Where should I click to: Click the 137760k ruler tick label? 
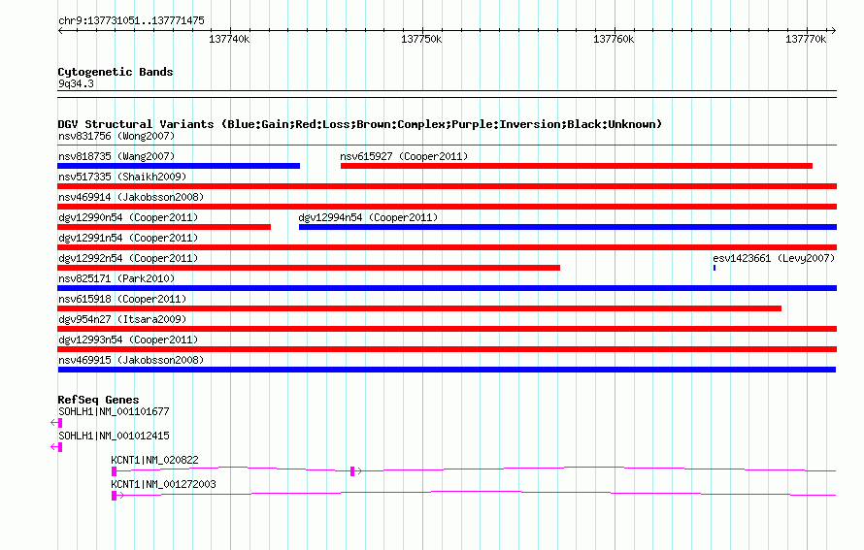point(614,40)
